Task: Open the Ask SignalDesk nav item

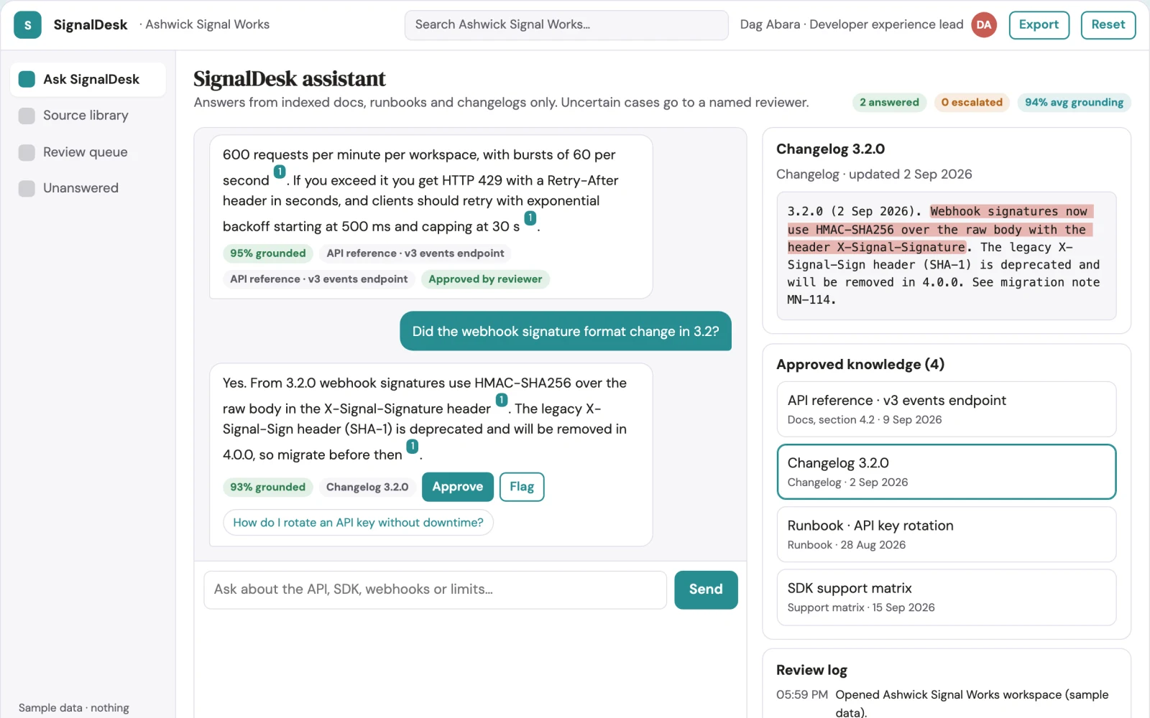Action: (x=88, y=79)
